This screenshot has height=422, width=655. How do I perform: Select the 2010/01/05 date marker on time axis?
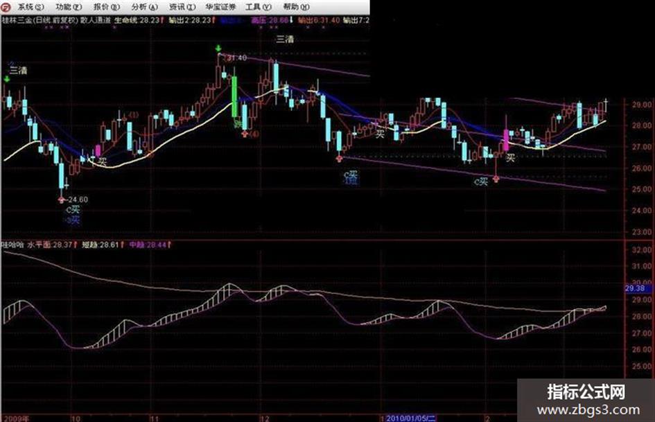click(x=411, y=418)
